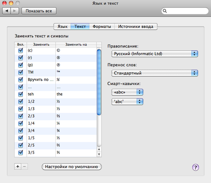Switch to the Источники ввода tab

136,26
